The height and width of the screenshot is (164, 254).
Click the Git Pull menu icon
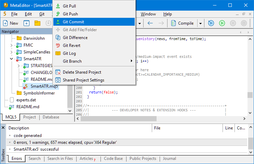[x=58, y=6]
